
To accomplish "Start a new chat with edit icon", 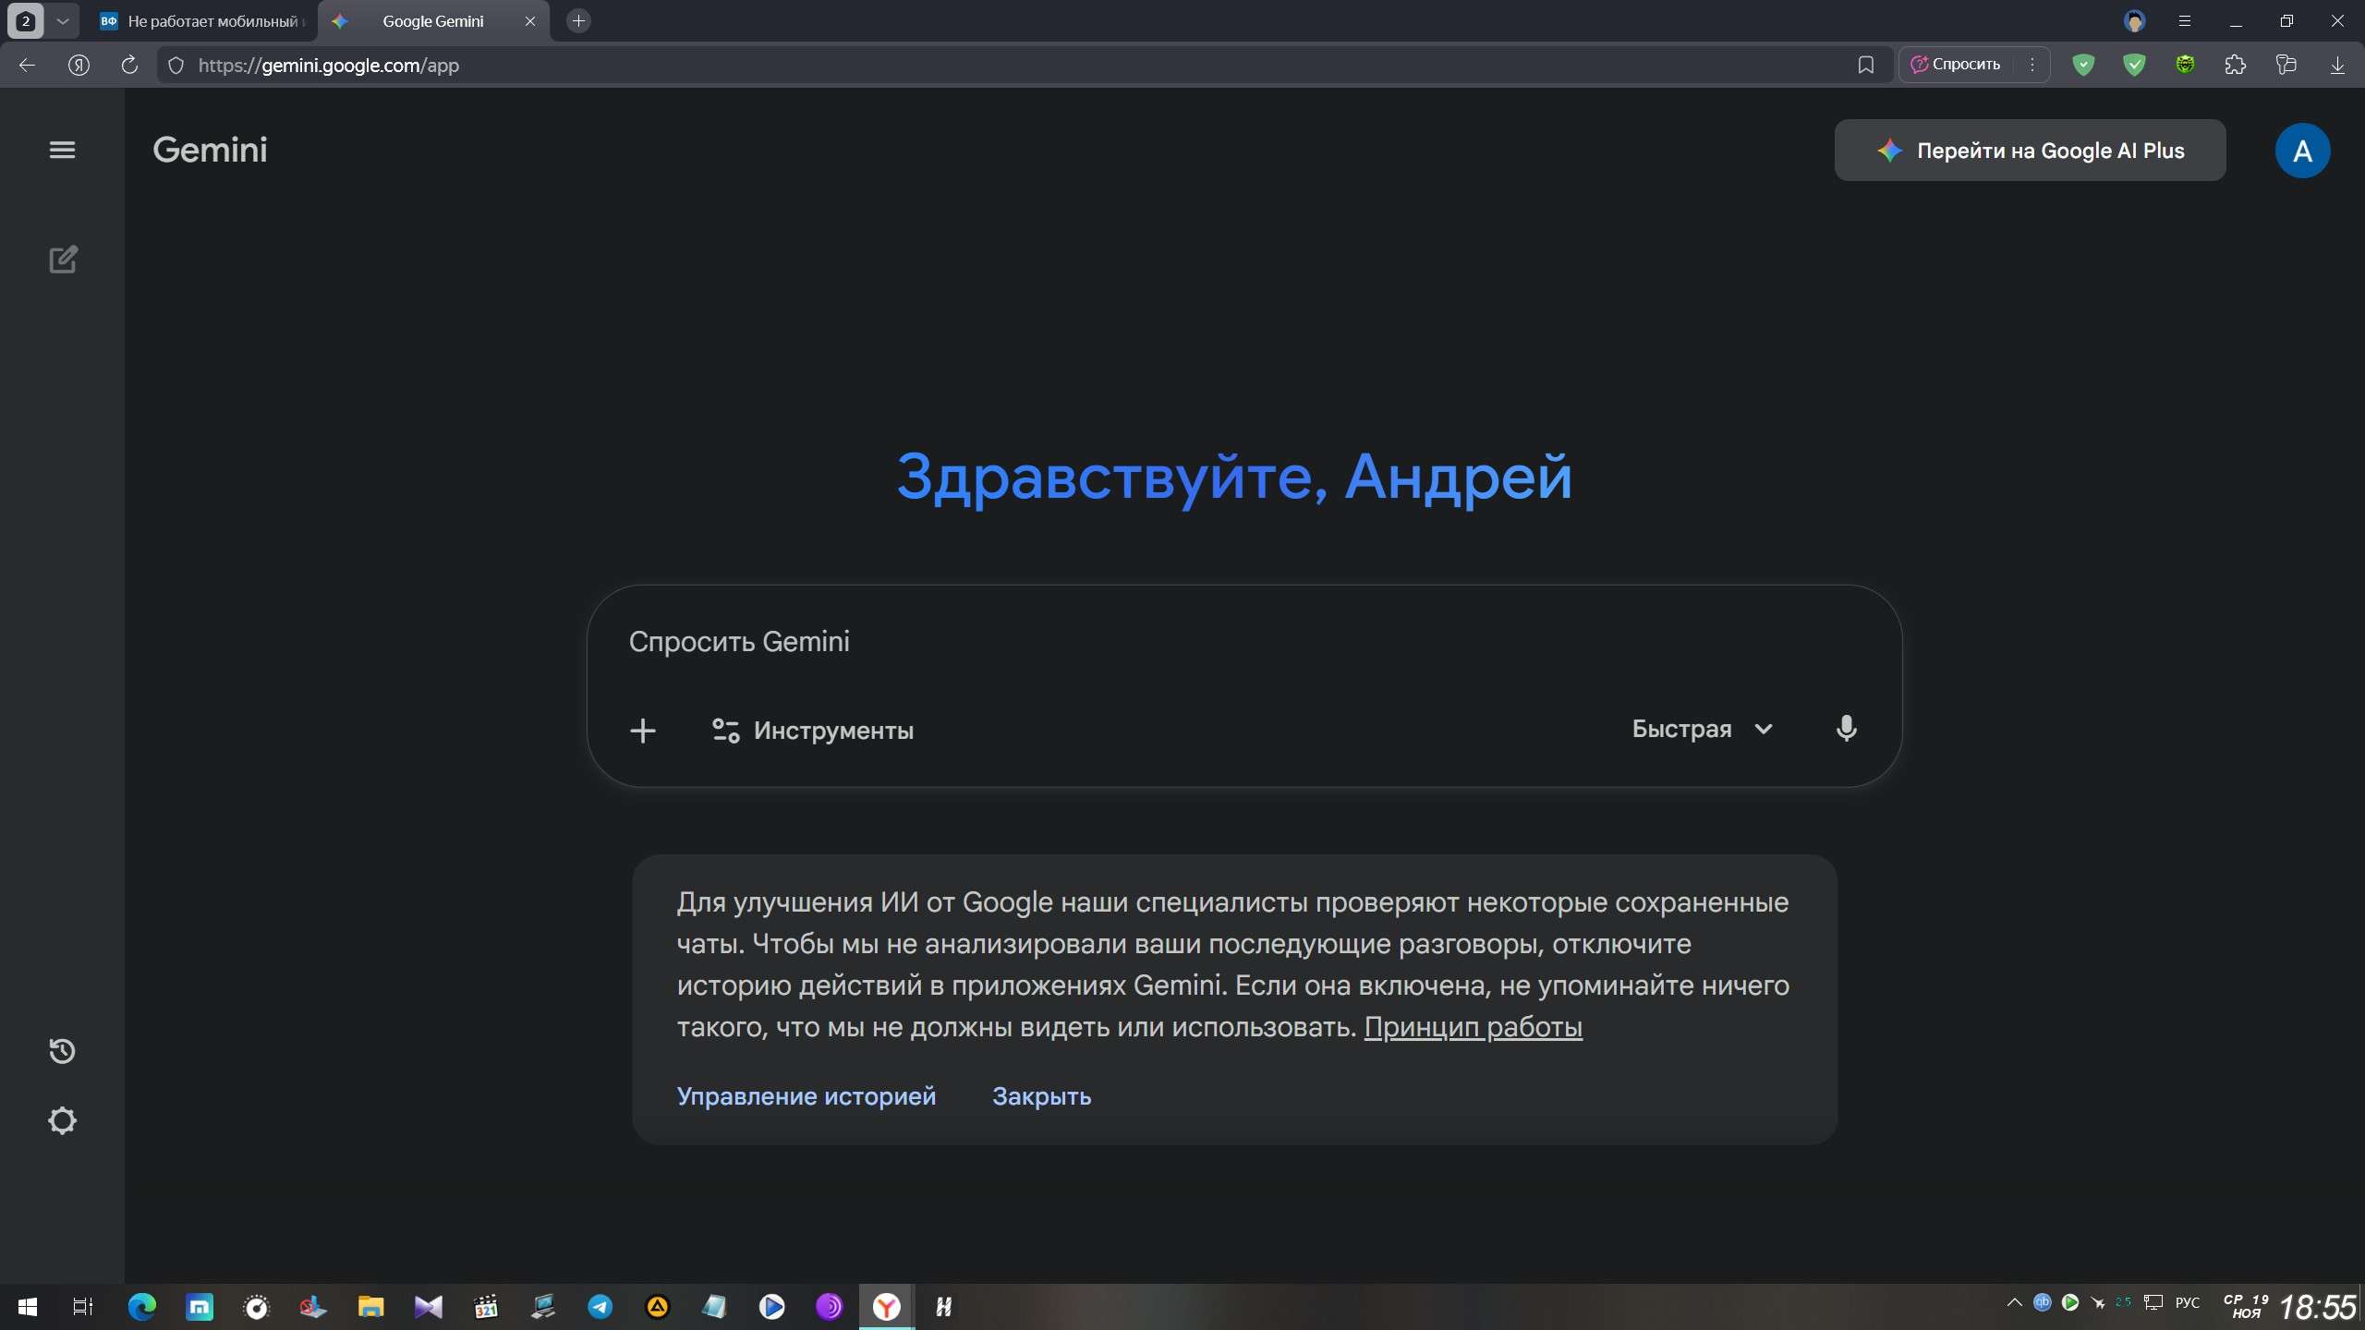I will tap(63, 260).
